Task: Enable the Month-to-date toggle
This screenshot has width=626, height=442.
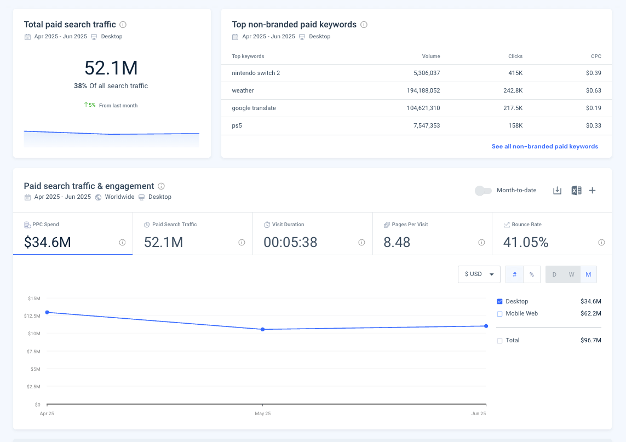Action: 483,191
